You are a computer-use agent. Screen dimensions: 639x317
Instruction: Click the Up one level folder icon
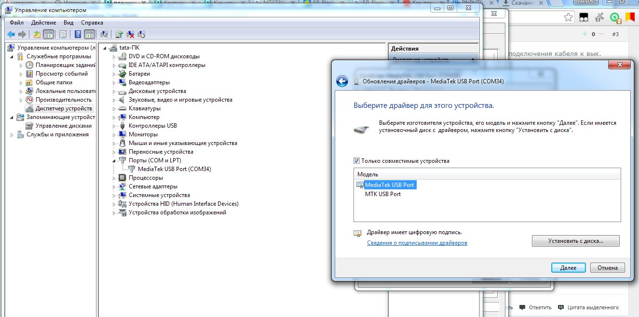point(37,34)
